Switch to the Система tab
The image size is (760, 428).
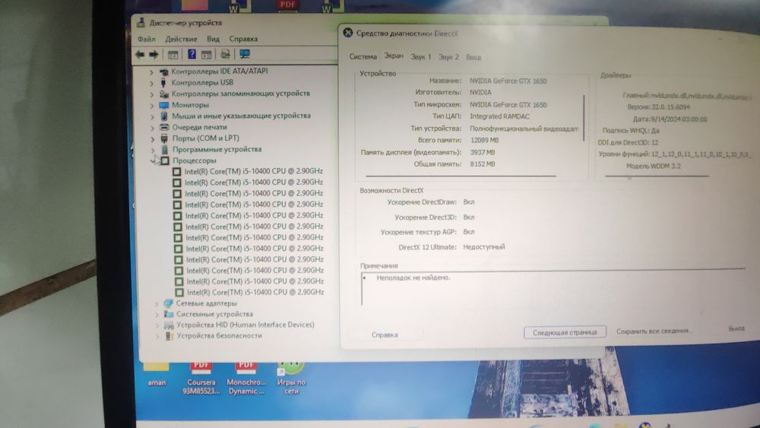pos(363,57)
